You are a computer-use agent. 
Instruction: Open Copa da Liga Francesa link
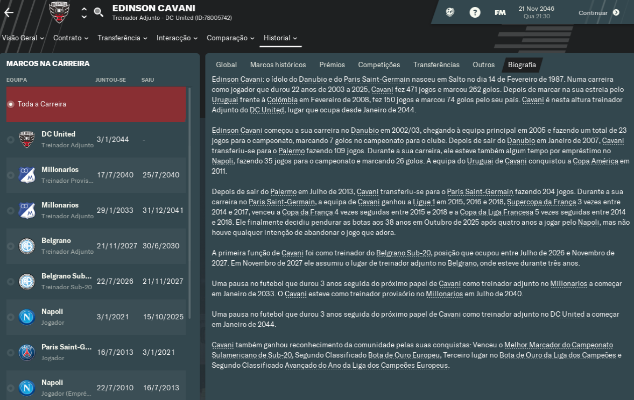(x=497, y=212)
